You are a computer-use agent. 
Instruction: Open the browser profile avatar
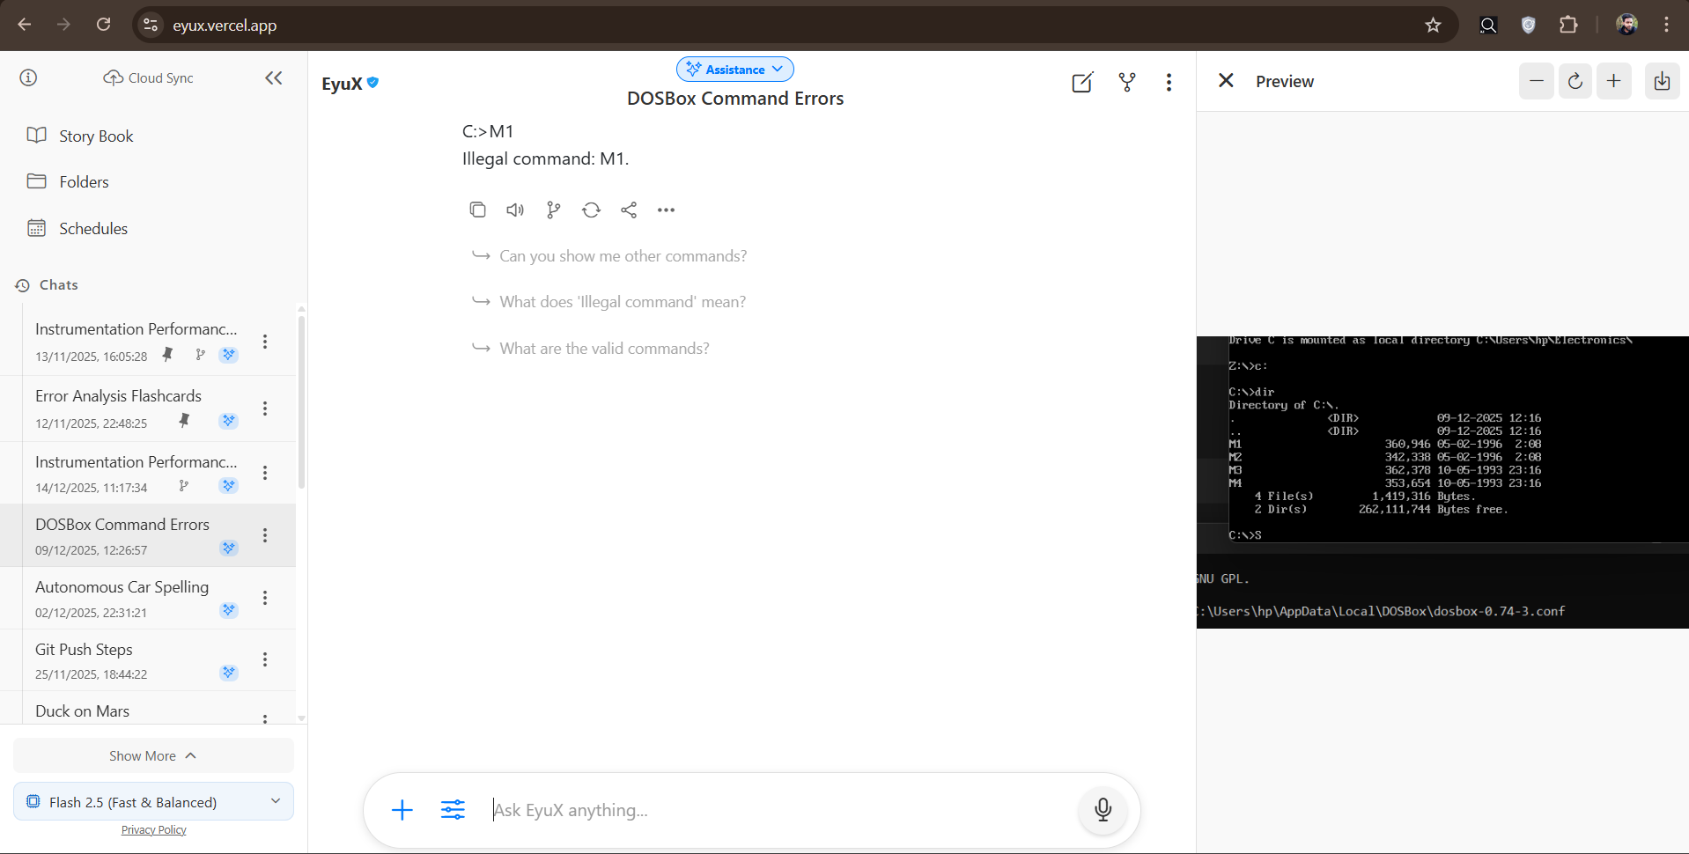(x=1626, y=25)
